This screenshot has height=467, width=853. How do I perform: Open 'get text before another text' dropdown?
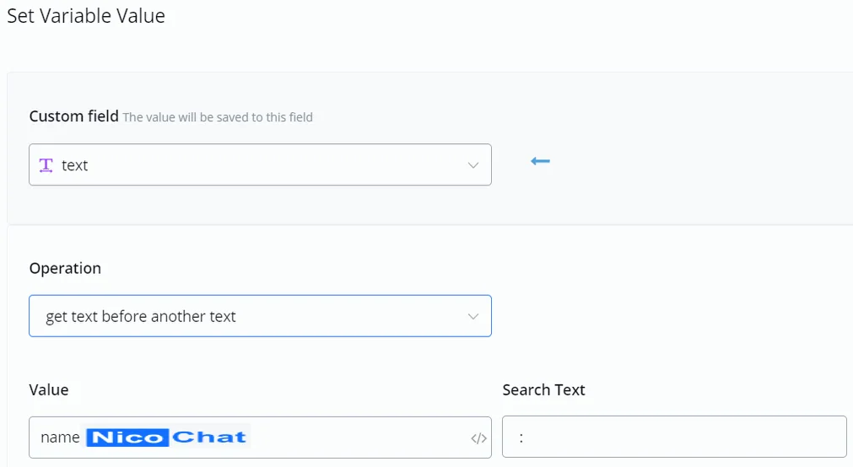[260, 316]
